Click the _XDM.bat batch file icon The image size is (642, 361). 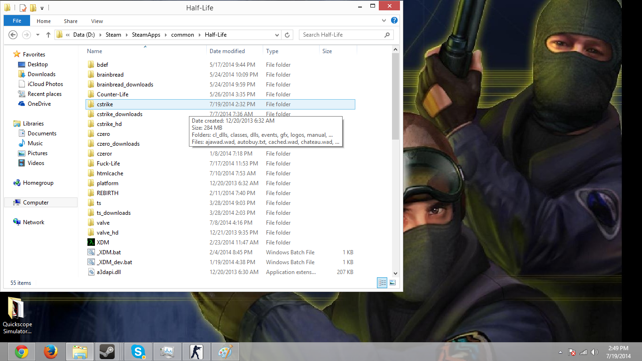(91, 252)
